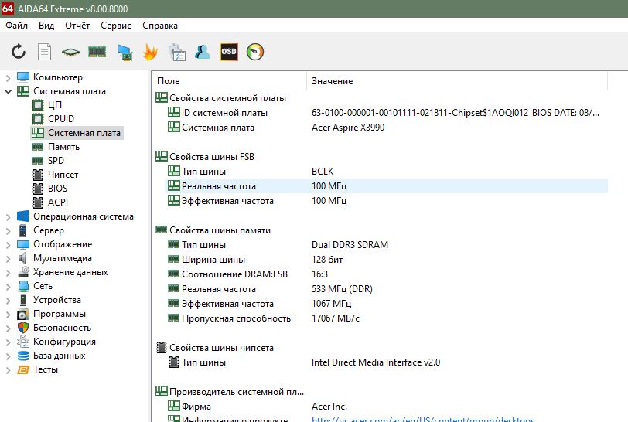
Task: Click the Acer Aspire X3990 value
Action: coord(348,128)
